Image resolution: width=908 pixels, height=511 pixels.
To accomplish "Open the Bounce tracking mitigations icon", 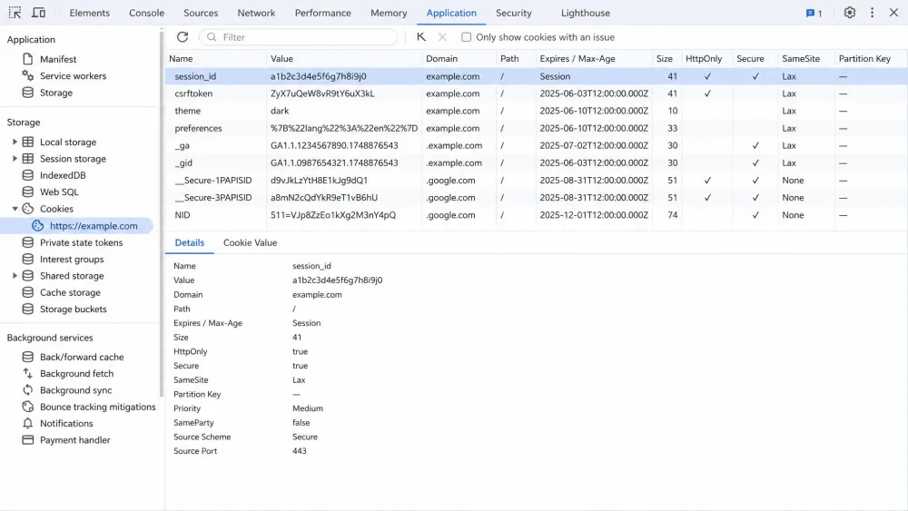I will (x=28, y=407).
